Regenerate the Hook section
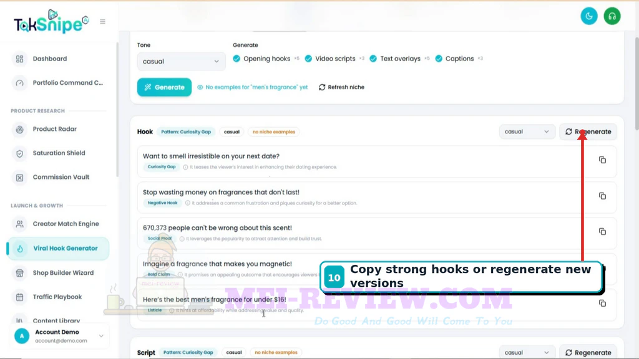 pyautogui.click(x=588, y=132)
